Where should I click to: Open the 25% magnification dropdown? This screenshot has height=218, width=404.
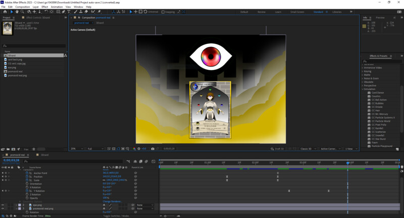click(x=76, y=149)
